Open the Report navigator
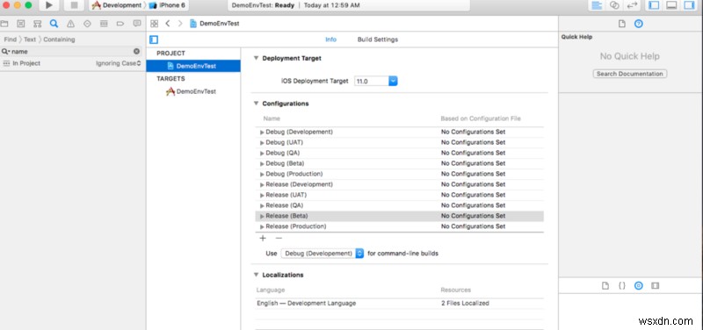This screenshot has width=703, height=330. [137, 24]
